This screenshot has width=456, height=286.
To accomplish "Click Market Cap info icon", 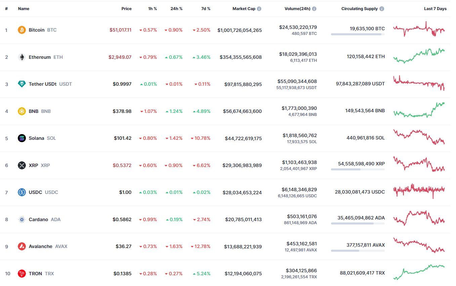I will [x=259, y=9].
